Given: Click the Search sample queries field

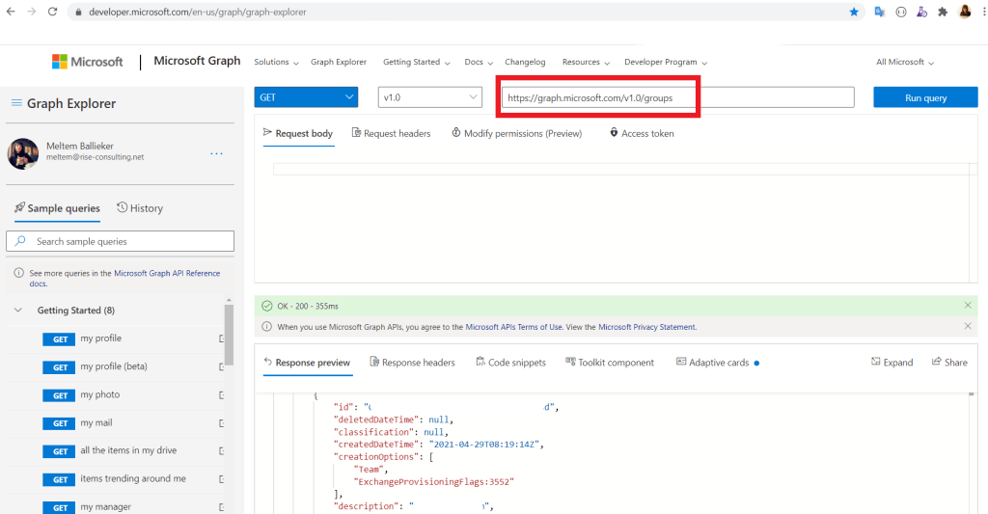Looking at the screenshot, I should [121, 241].
